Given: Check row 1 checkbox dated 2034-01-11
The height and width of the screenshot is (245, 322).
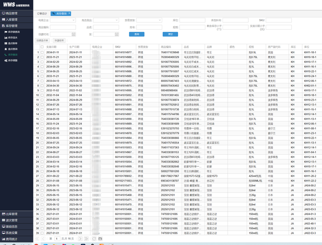Looking at the screenshot, I should 42,53.
